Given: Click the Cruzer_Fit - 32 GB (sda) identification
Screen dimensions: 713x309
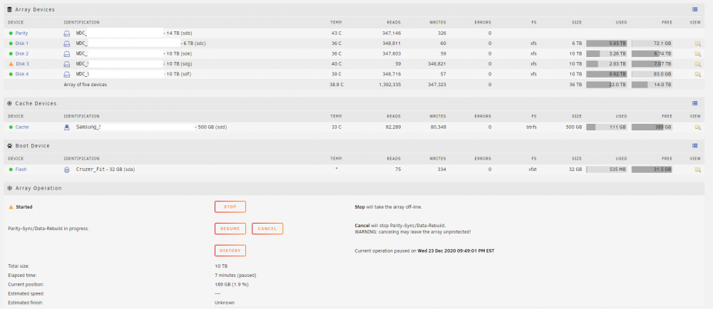Looking at the screenshot, I should coord(106,169).
